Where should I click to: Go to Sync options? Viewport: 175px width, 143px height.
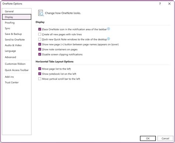tap(17, 28)
